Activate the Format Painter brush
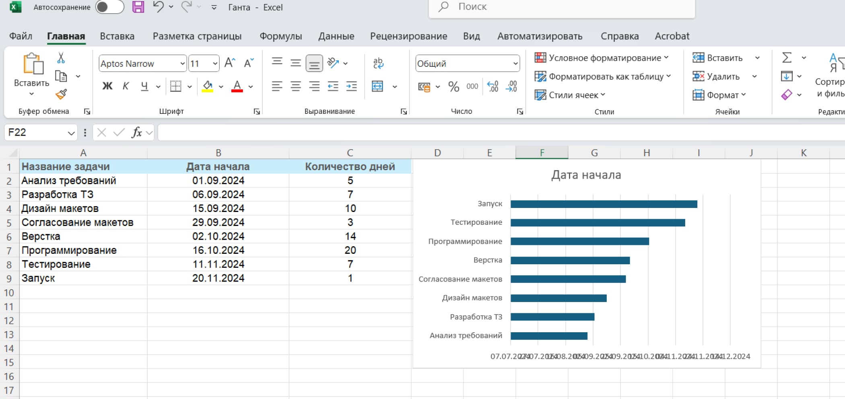The width and height of the screenshot is (845, 399). point(61,94)
